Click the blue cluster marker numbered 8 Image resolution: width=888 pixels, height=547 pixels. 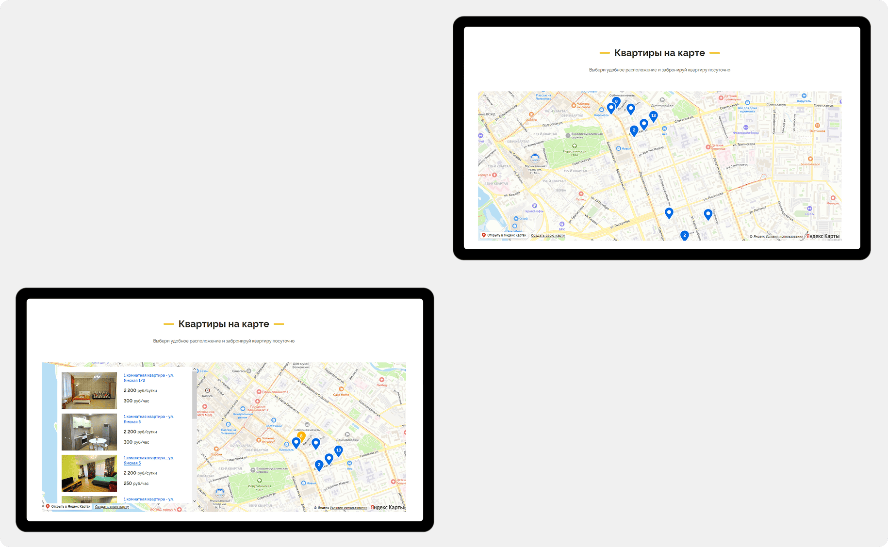pos(616,102)
